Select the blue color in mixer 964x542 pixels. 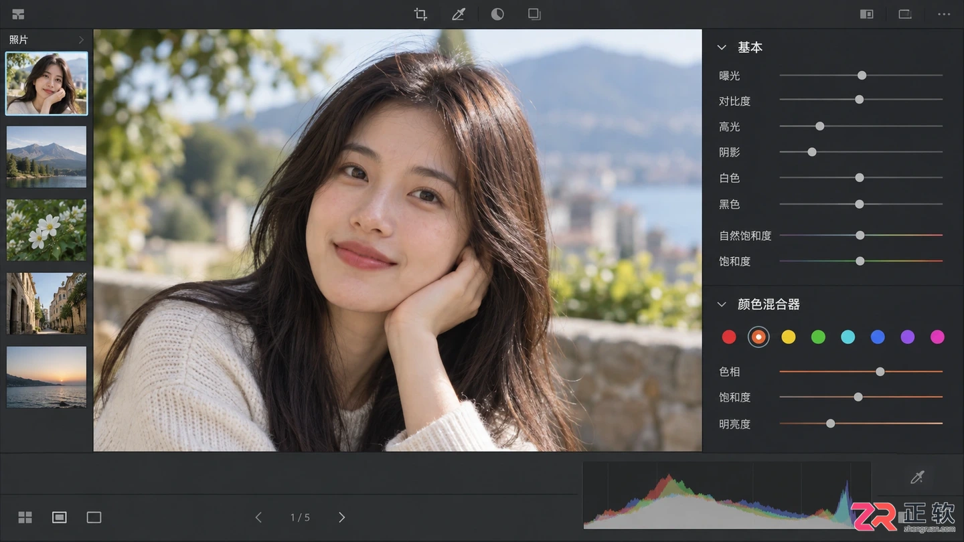(878, 337)
